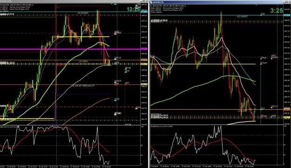This screenshot has width=291, height=168.
Task: Select the yellow horizontal line on right chart
Action: [x=203, y=64]
